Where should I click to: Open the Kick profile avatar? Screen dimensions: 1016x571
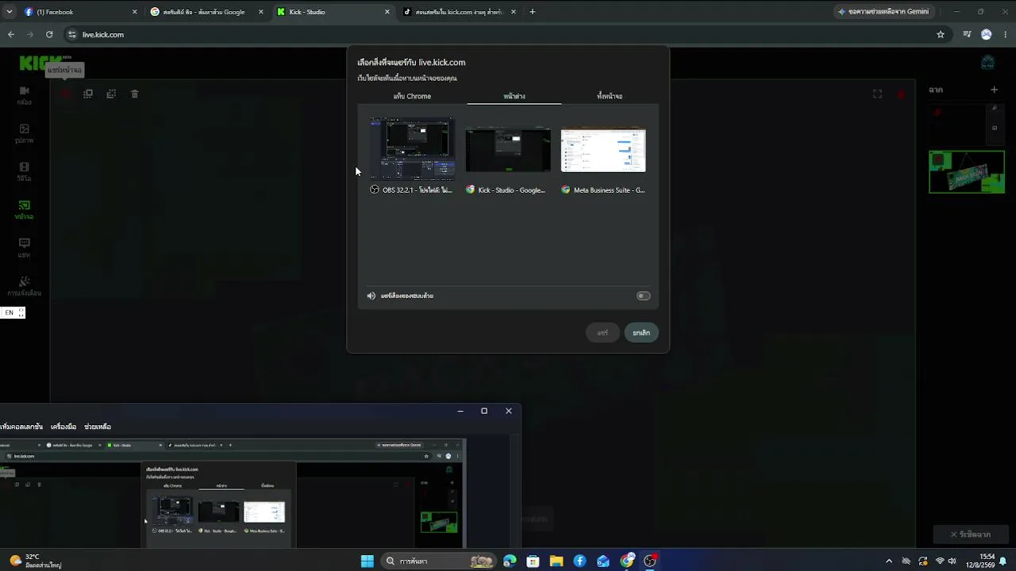[988, 63]
